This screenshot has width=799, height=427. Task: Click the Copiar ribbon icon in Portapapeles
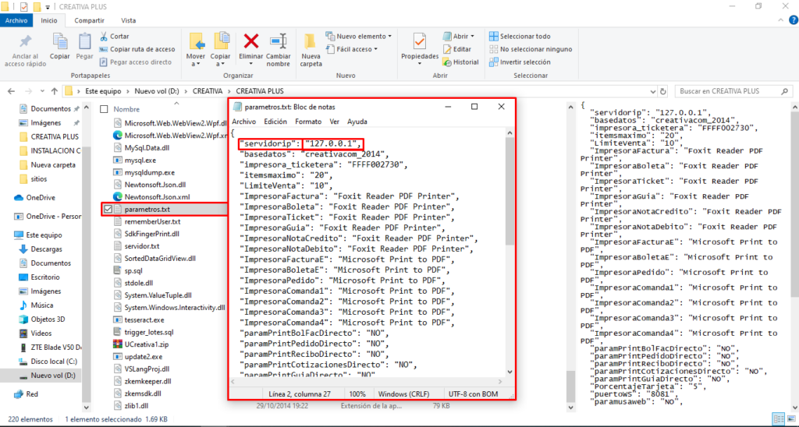(59, 42)
